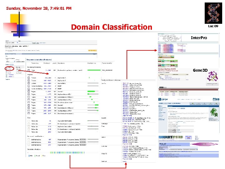Image resolution: width=225 pixels, height=169 pixels.
Task: Select the Acyltransferase (AT) 1 region checkbox
Action: tap(29, 94)
